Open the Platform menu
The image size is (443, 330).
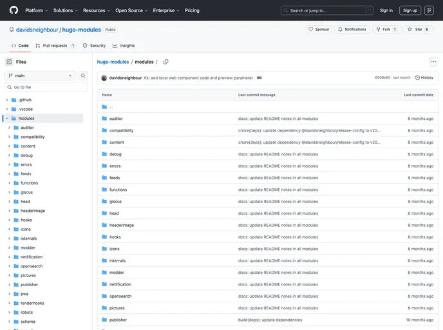click(x=37, y=10)
